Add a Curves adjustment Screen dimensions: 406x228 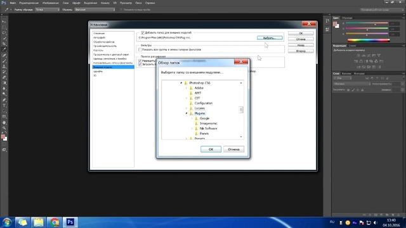[369, 55]
